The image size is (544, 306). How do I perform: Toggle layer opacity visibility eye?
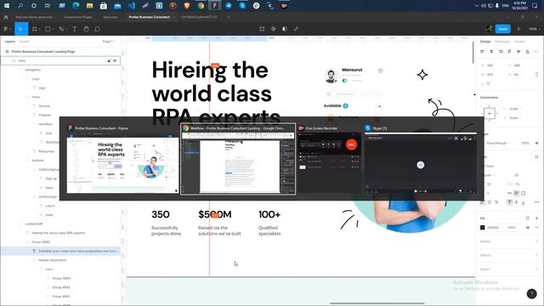pyautogui.click(x=536, y=143)
